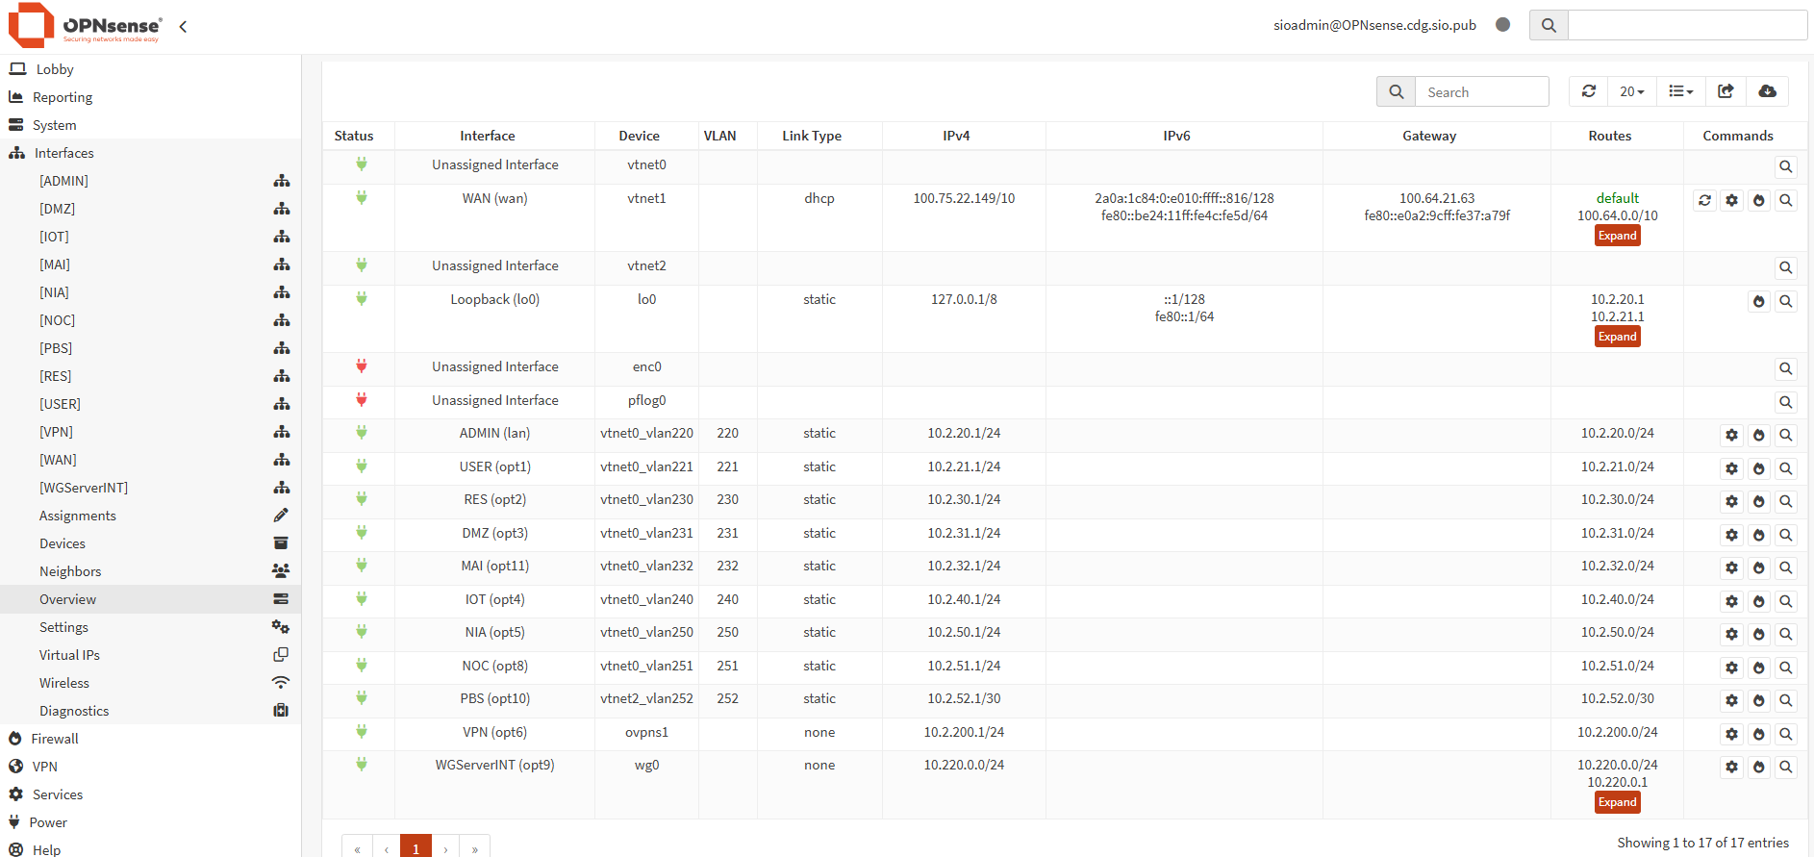The width and height of the screenshot is (1814, 857).
Task: Expand routes for WGServerINT (opt9) row
Action: (x=1617, y=802)
